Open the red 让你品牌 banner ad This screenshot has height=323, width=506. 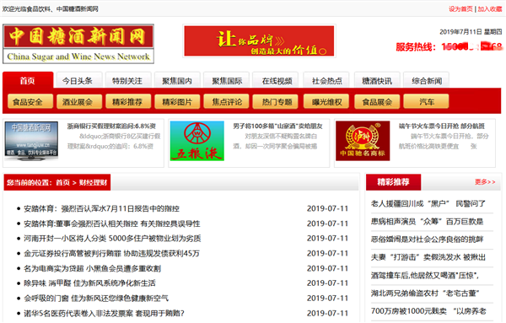(259, 41)
